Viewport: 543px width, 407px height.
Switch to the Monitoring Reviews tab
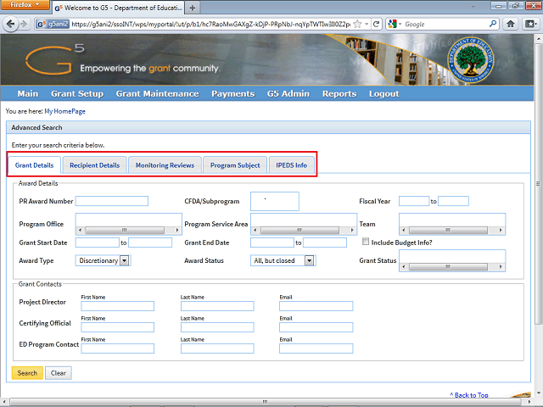pos(165,165)
